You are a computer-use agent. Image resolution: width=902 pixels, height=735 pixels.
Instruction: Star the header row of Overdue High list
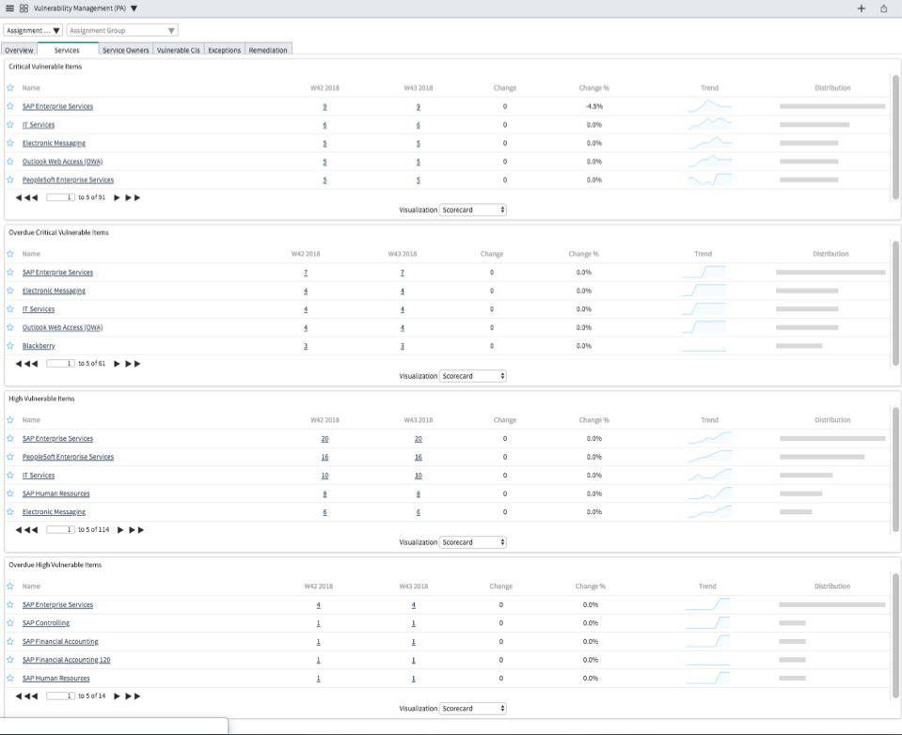pos(10,586)
